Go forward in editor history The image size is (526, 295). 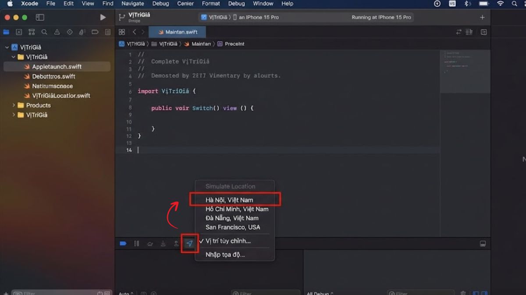[143, 32]
